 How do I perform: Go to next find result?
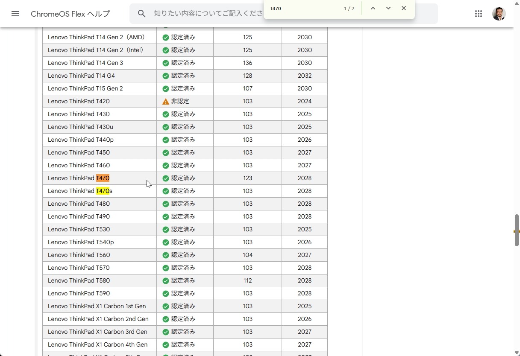[388, 9]
